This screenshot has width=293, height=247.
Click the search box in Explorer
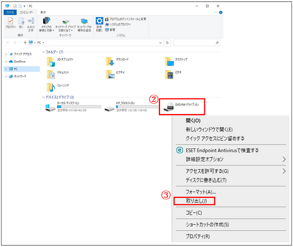coord(197,42)
